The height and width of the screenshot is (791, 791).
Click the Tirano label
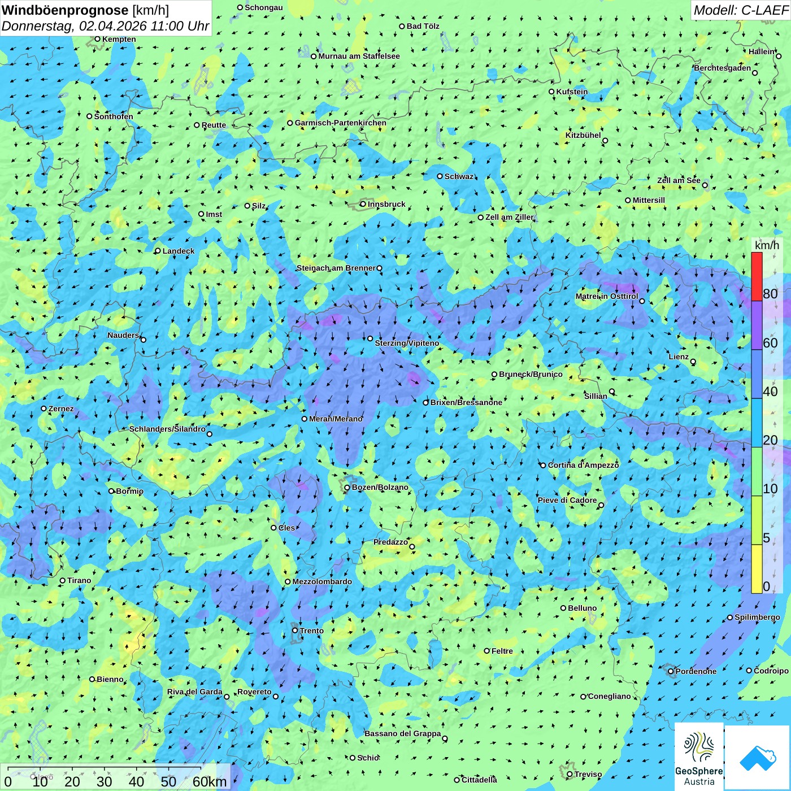(79, 580)
